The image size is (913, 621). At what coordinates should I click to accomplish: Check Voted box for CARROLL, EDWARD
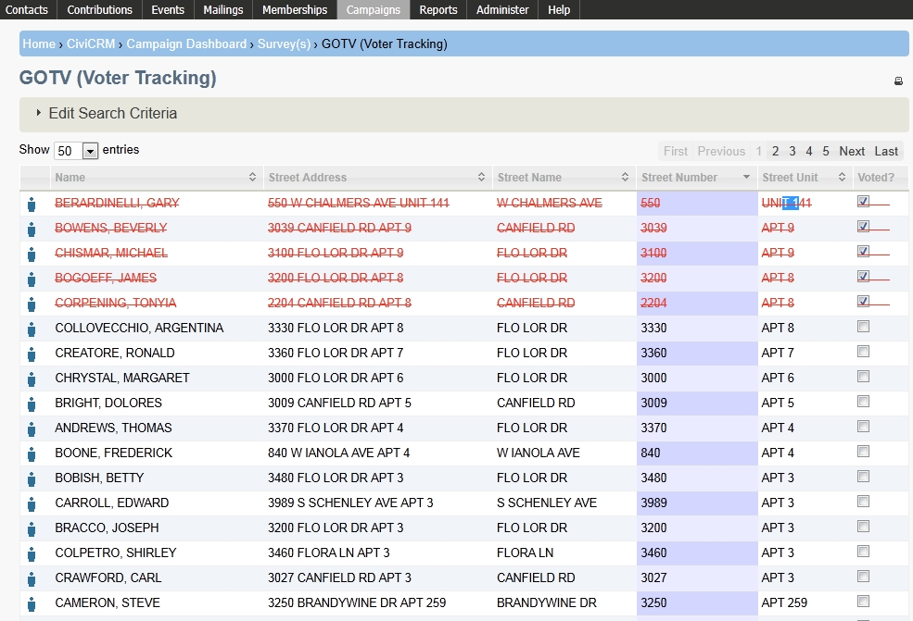863,502
